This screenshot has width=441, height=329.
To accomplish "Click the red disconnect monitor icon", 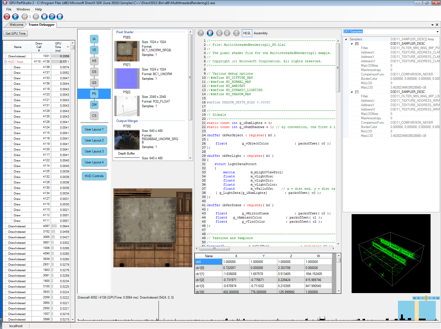I will click(7, 17).
